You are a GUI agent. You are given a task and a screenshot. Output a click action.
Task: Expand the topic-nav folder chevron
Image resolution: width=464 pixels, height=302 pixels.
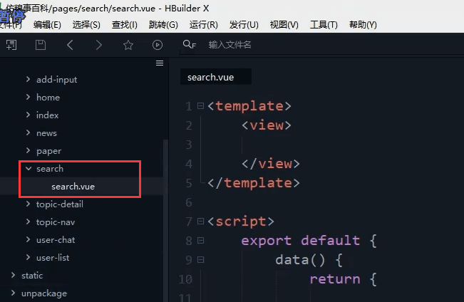(x=28, y=222)
